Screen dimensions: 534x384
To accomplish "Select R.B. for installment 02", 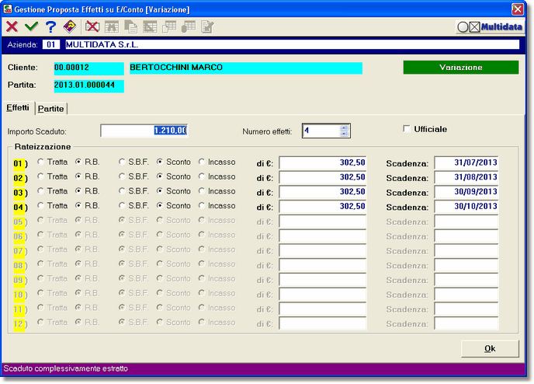I will 78,176.
